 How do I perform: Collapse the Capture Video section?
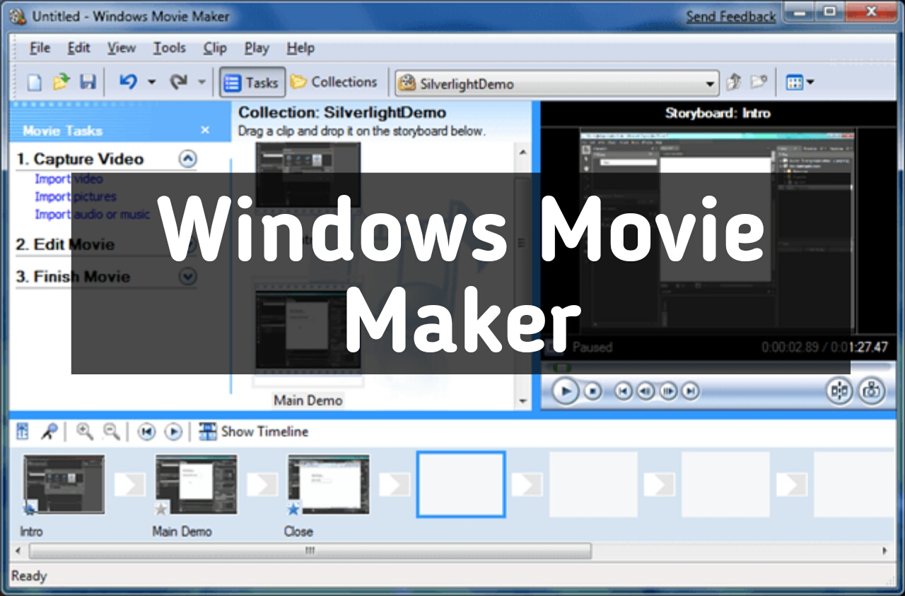187,159
